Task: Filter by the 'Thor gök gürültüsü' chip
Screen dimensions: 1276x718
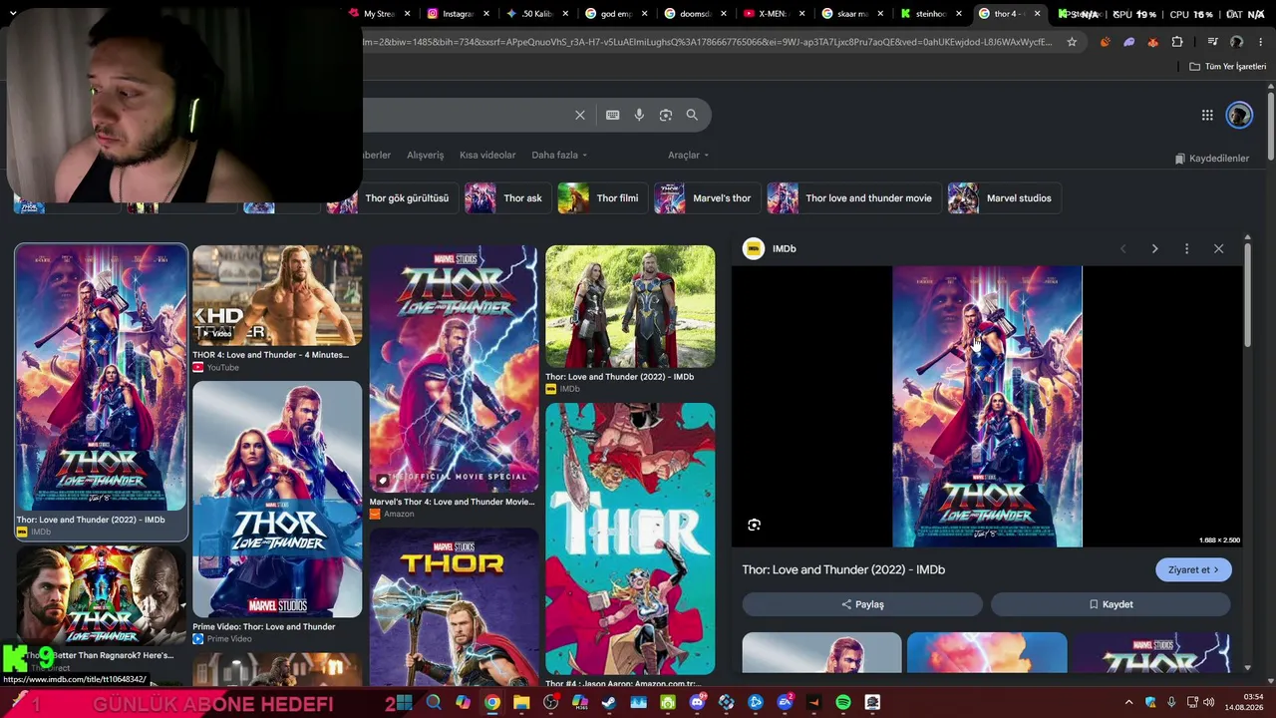Action: (x=393, y=197)
